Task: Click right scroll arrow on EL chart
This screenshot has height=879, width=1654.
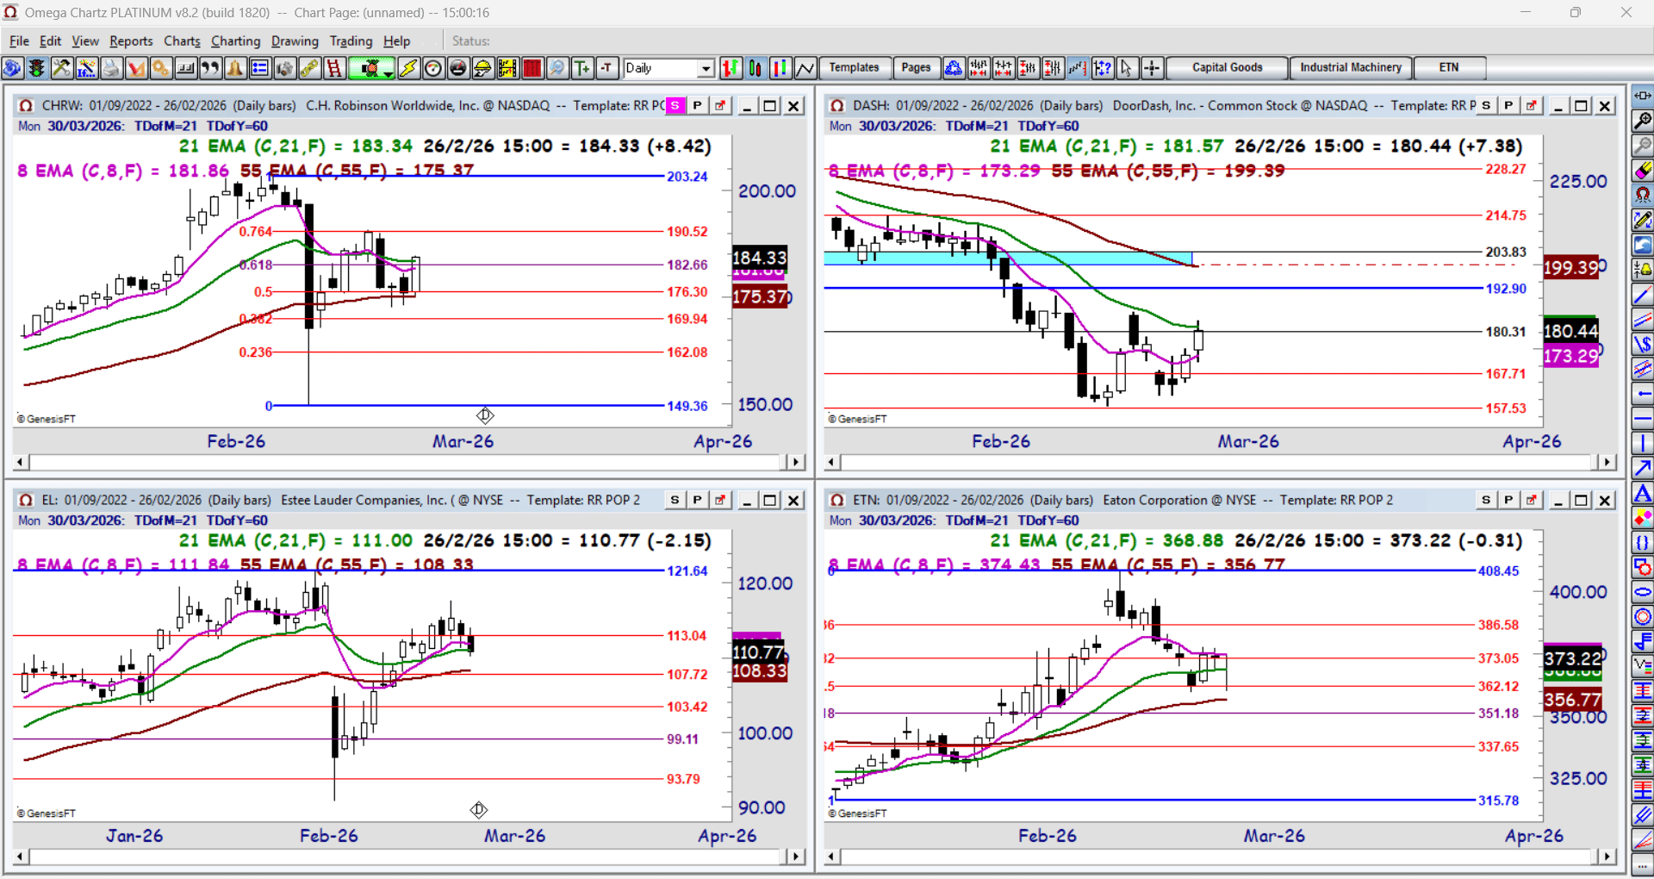Action: click(x=796, y=857)
